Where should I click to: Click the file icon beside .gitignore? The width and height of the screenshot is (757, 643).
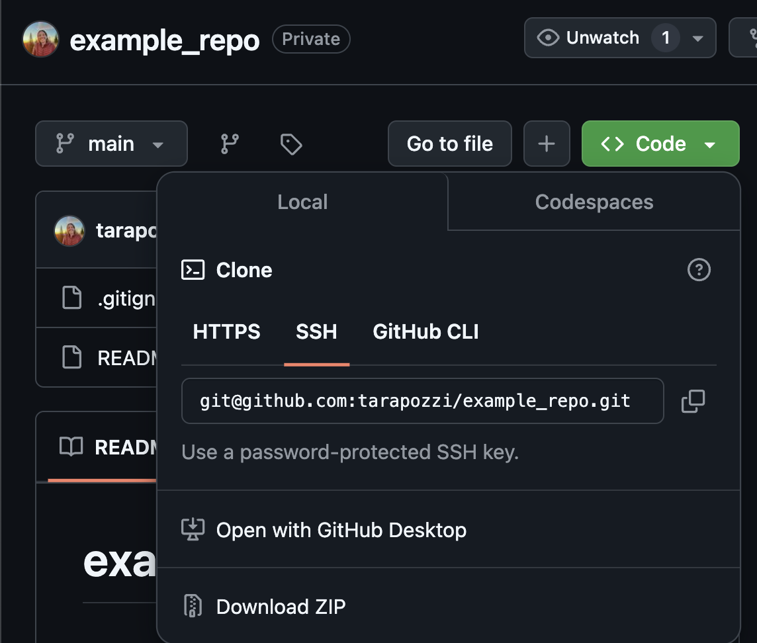point(72,298)
